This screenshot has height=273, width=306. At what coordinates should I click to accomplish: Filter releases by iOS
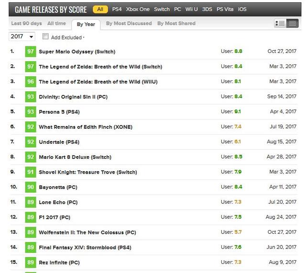click(242, 9)
